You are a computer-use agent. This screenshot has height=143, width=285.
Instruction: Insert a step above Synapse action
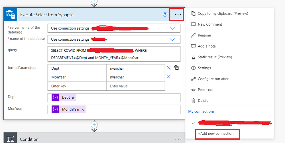coord(94,1)
